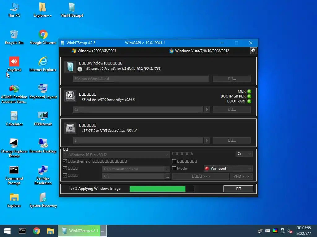Open the Command Prompt desktop icon
This screenshot has width=317, height=237.
[x=14, y=175]
